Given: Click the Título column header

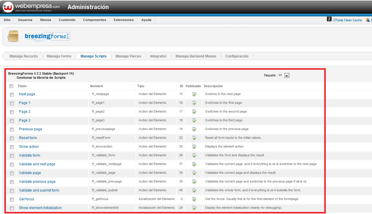Looking at the screenshot, I should coord(22,86).
